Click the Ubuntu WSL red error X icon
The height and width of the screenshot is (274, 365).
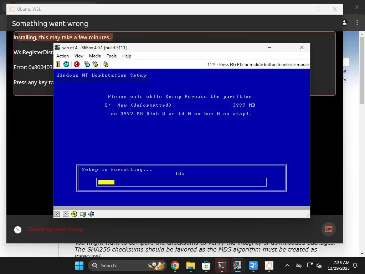[18, 230]
